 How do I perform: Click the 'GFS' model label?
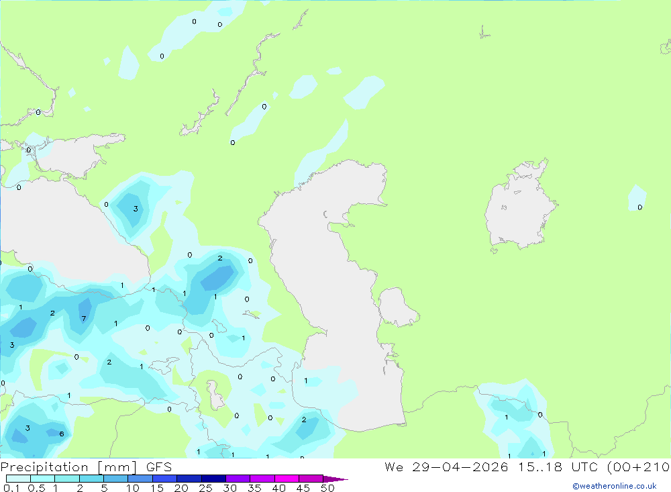pos(159,466)
